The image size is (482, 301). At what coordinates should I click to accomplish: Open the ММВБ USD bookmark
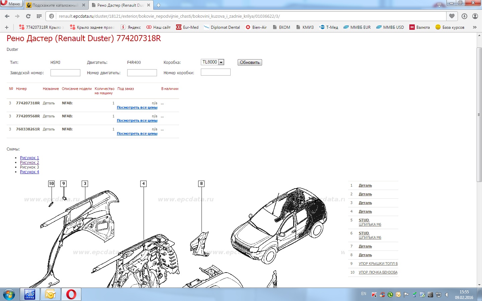tap(390, 27)
